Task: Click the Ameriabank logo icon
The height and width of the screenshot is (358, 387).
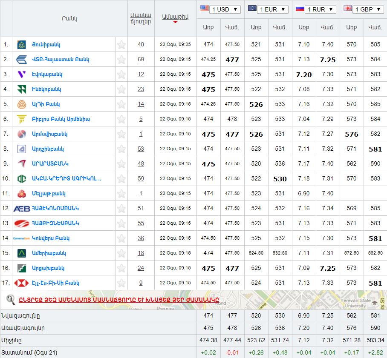Action: click(x=21, y=253)
